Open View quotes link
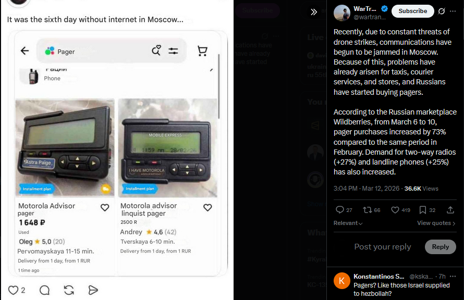 436,223
